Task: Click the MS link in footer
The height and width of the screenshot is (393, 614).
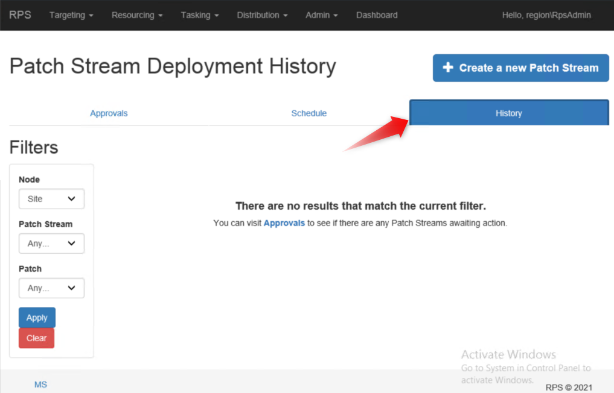Action: tap(40, 385)
